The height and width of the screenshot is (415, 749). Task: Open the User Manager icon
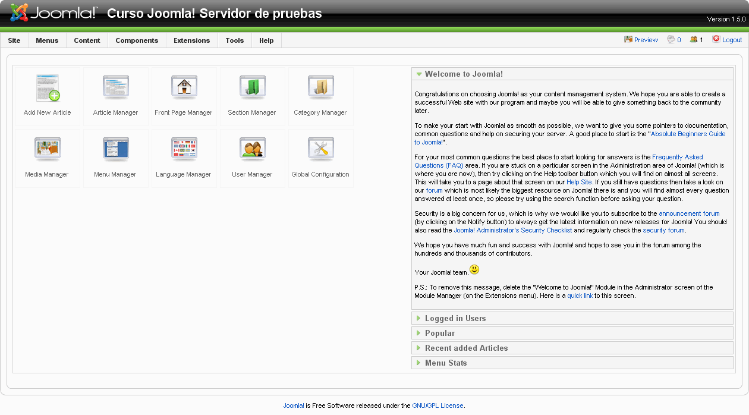click(x=252, y=150)
